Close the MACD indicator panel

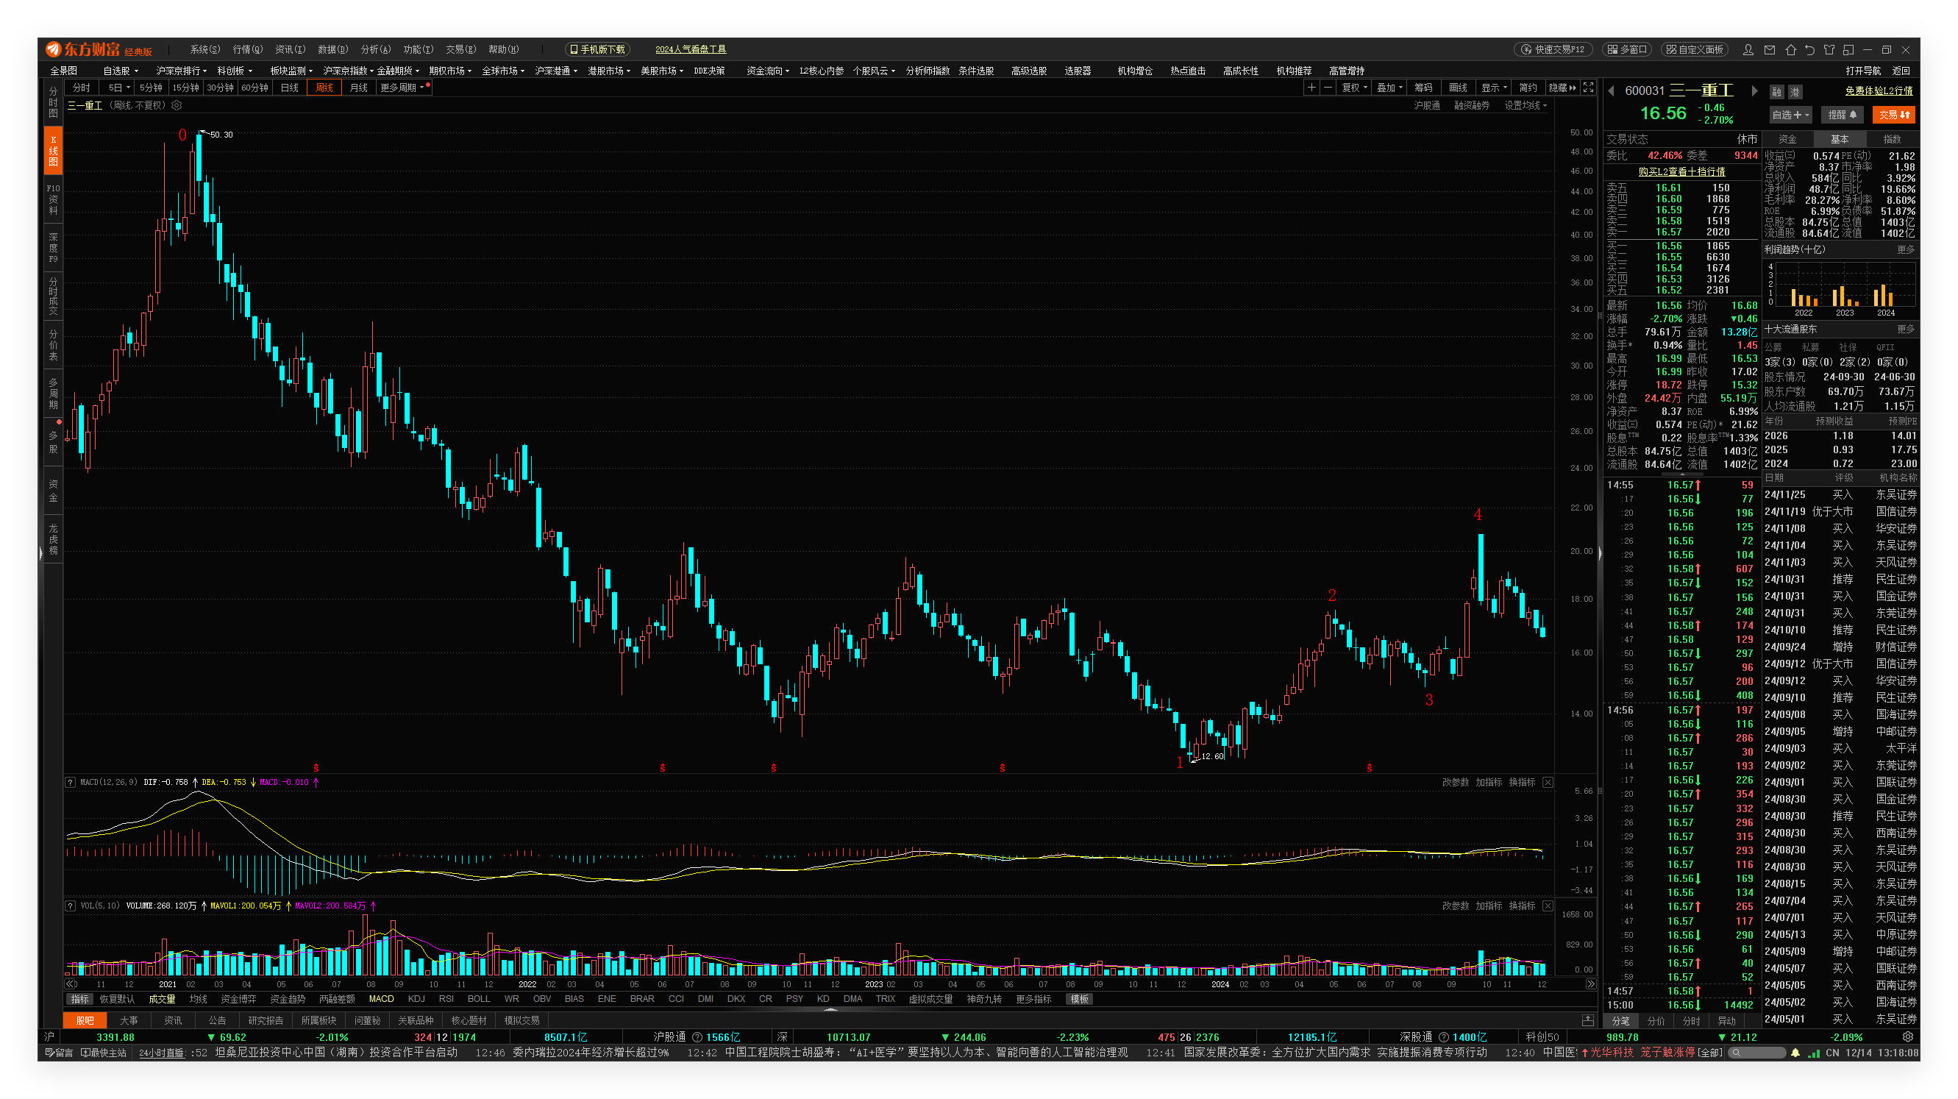coord(1548,782)
